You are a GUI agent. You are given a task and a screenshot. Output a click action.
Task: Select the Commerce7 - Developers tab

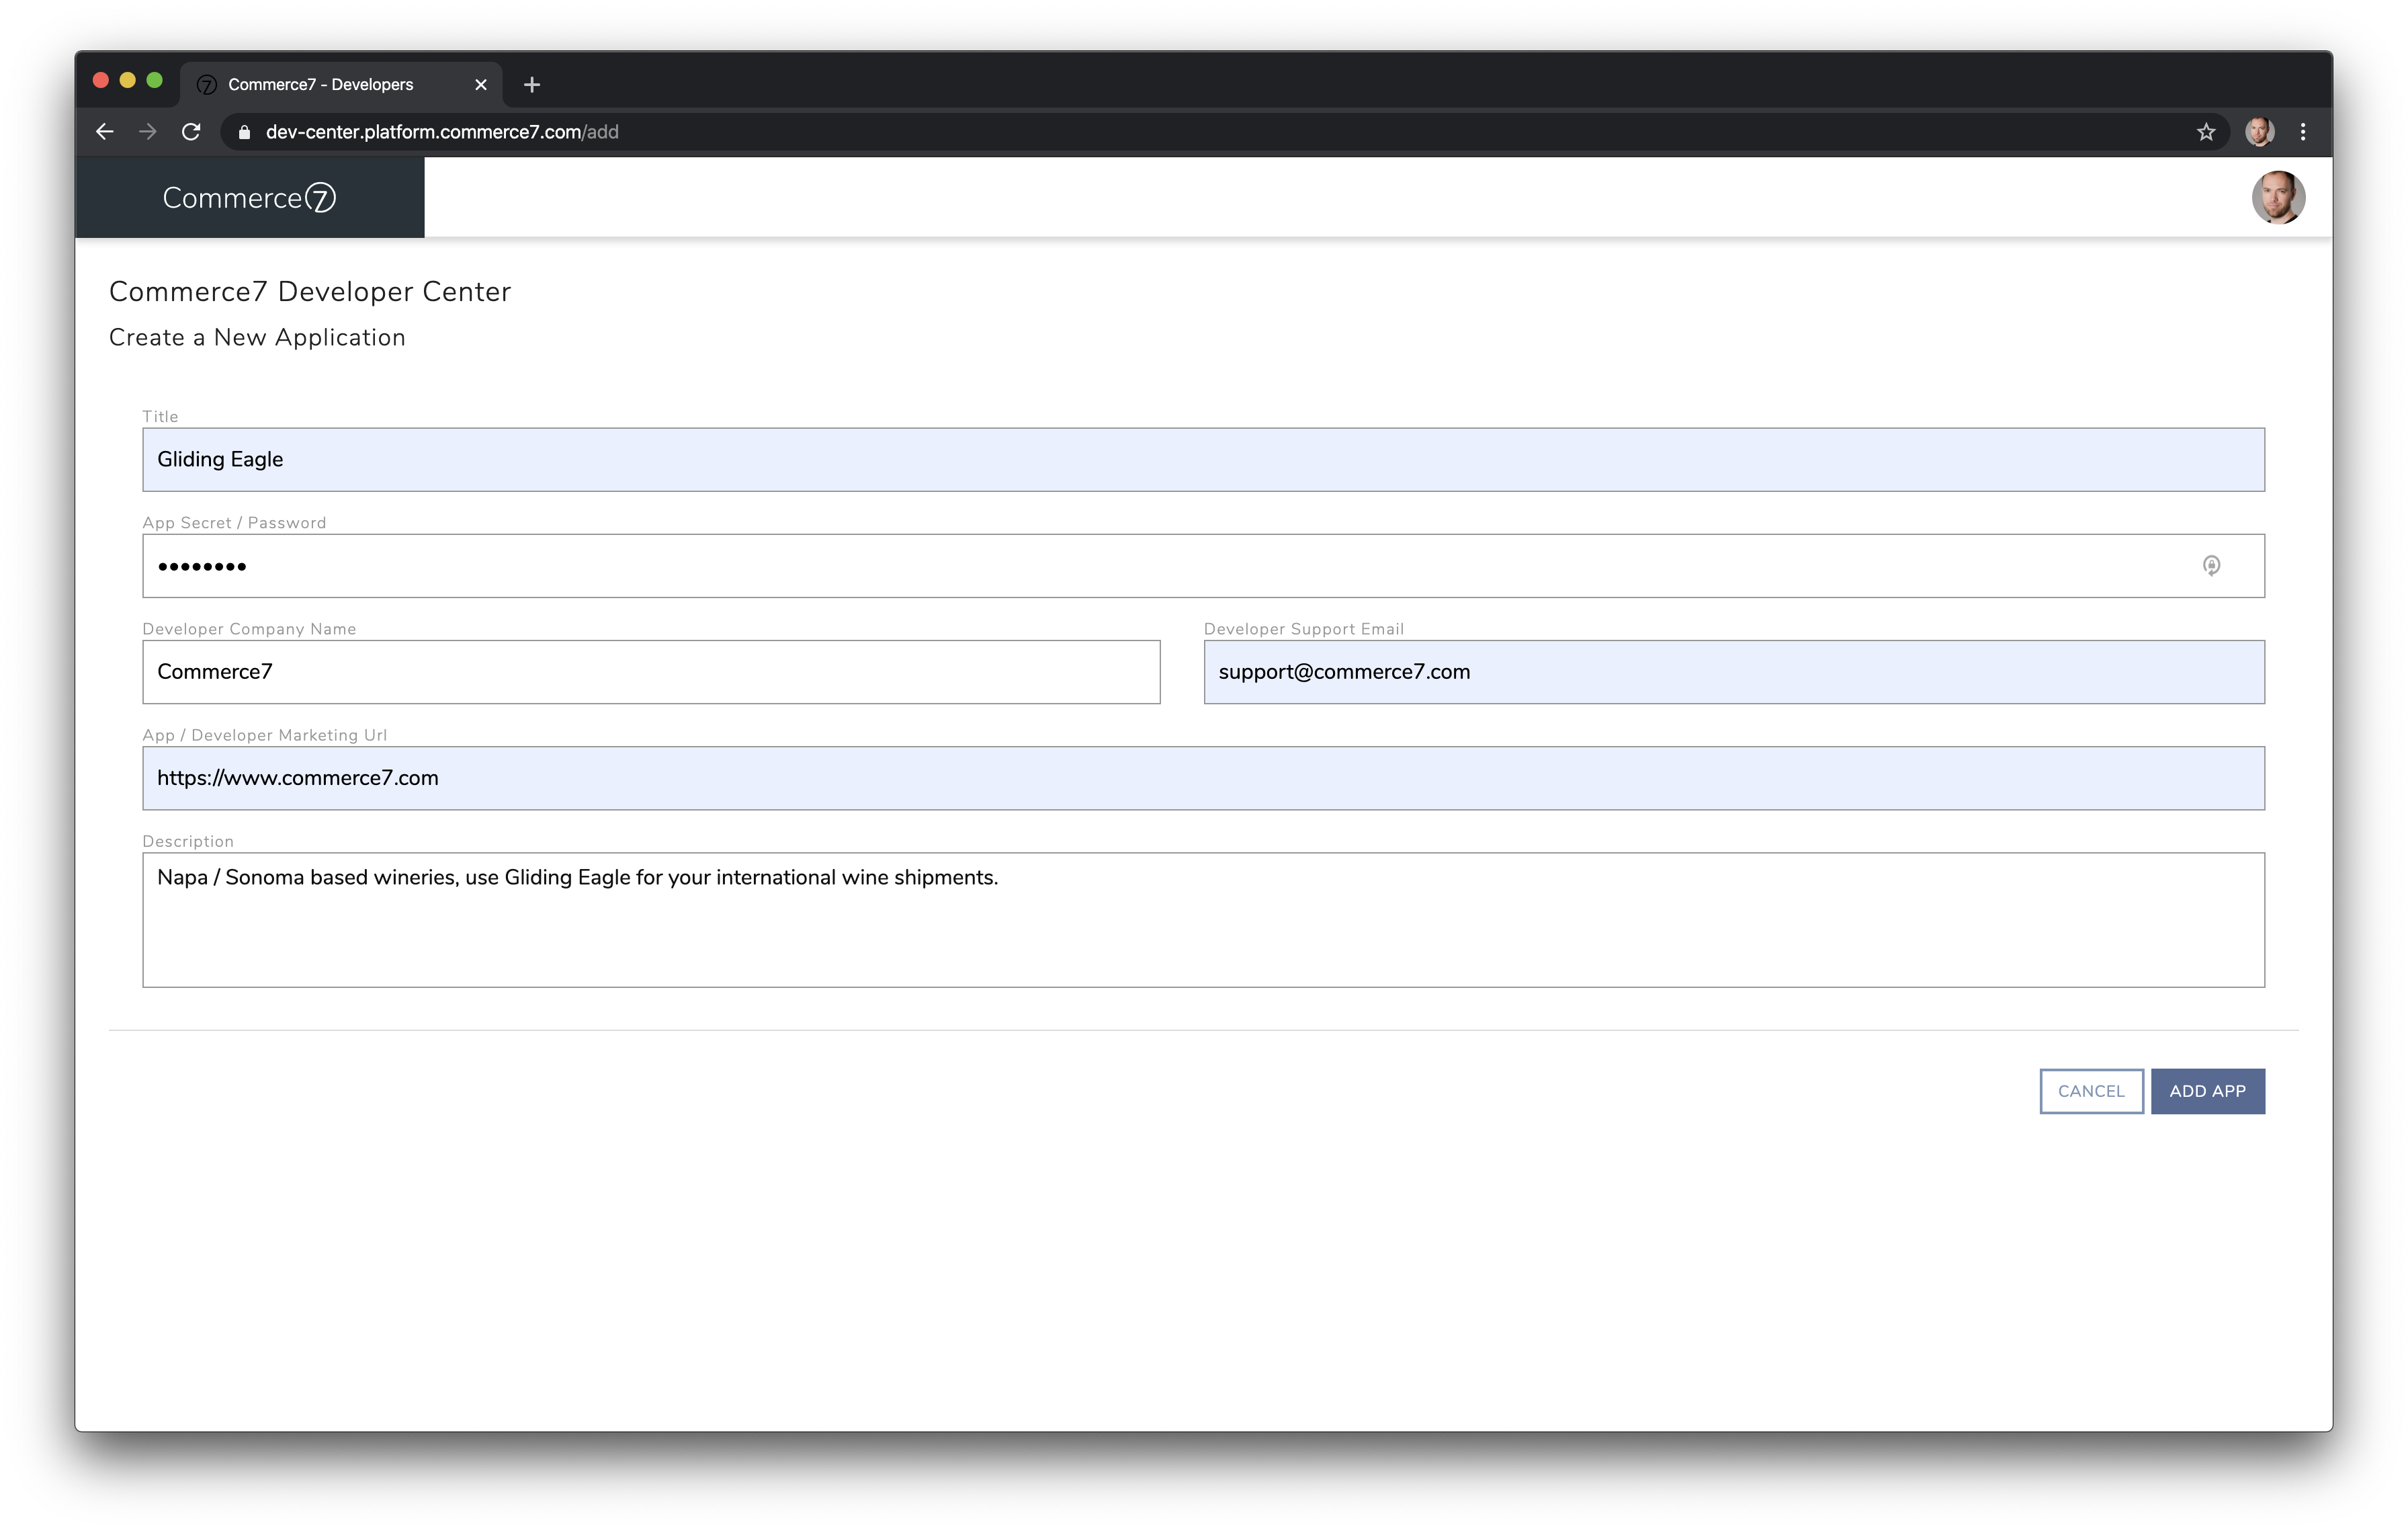pyautogui.click(x=321, y=85)
